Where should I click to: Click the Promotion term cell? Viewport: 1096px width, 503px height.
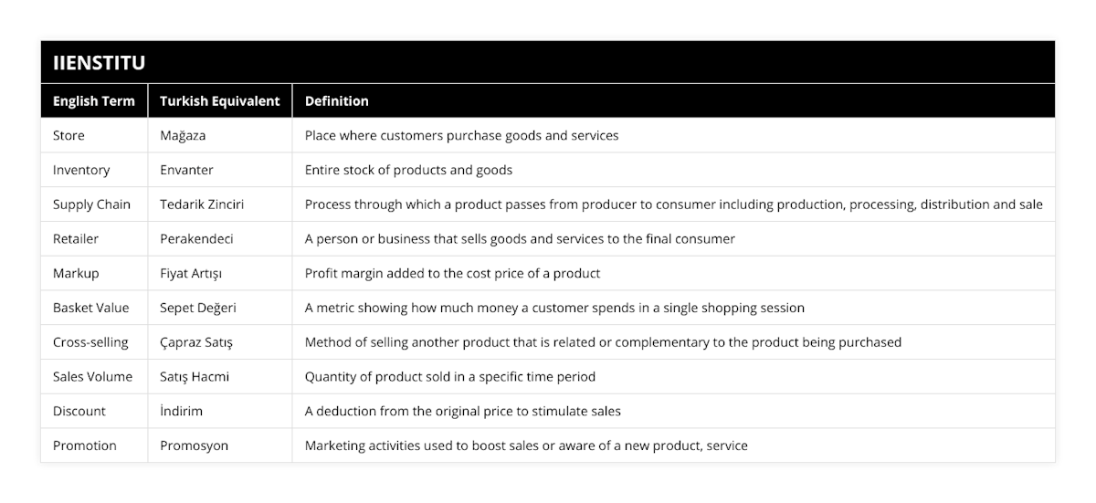pyautogui.click(x=84, y=445)
